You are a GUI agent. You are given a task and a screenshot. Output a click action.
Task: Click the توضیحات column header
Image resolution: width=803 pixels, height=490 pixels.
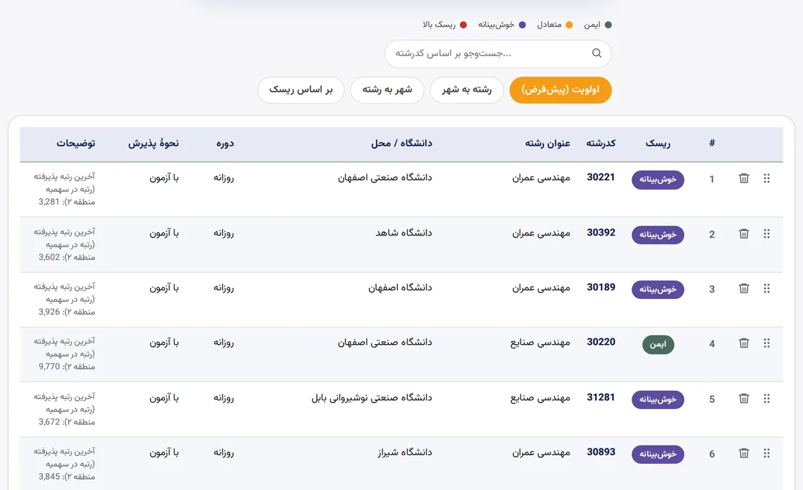pos(76,143)
